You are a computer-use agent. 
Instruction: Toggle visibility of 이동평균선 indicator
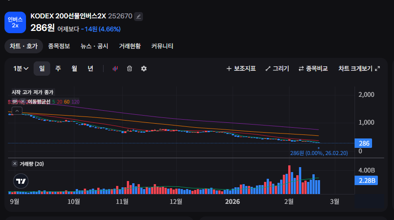tap(15, 102)
